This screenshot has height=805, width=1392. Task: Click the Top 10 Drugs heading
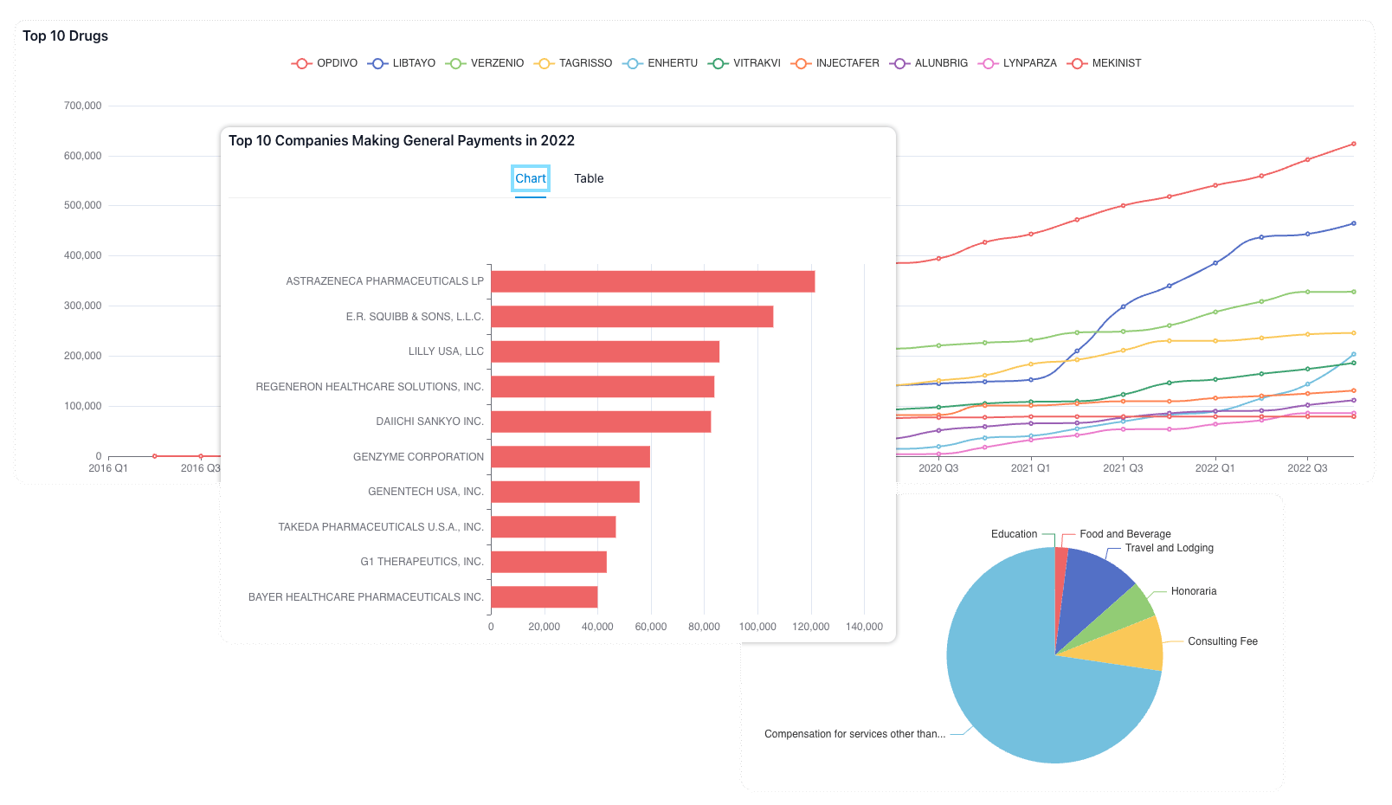point(65,35)
